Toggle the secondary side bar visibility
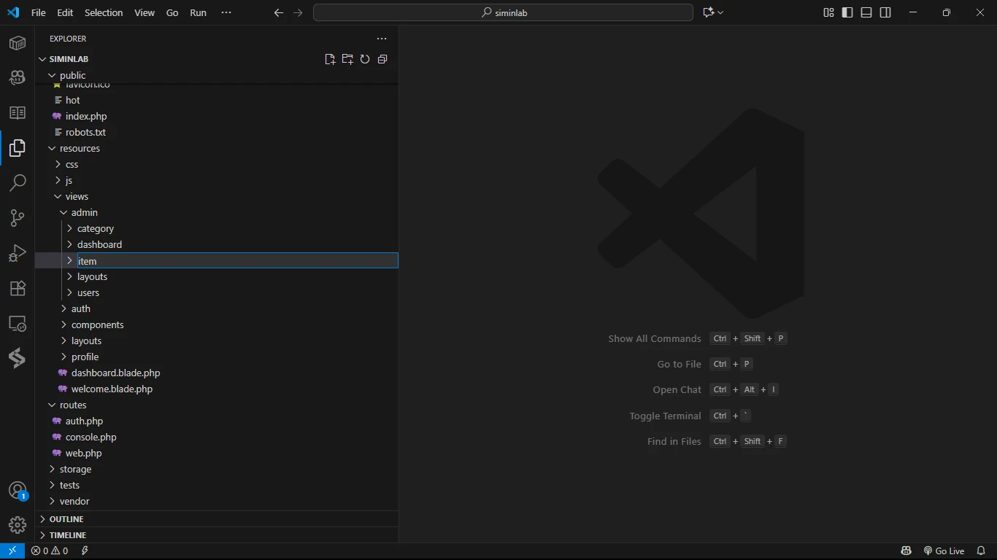Image resolution: width=997 pixels, height=560 pixels. 885,12
